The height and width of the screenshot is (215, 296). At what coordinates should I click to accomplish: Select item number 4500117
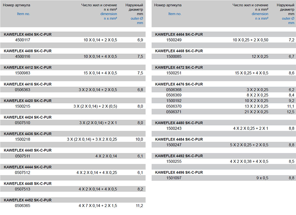[22, 40]
